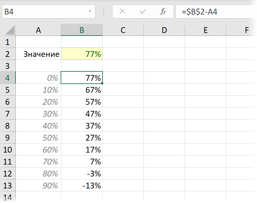The image size is (257, 203).
Task: Click the formula bar with =$B$2-A4
Action: (x=216, y=12)
